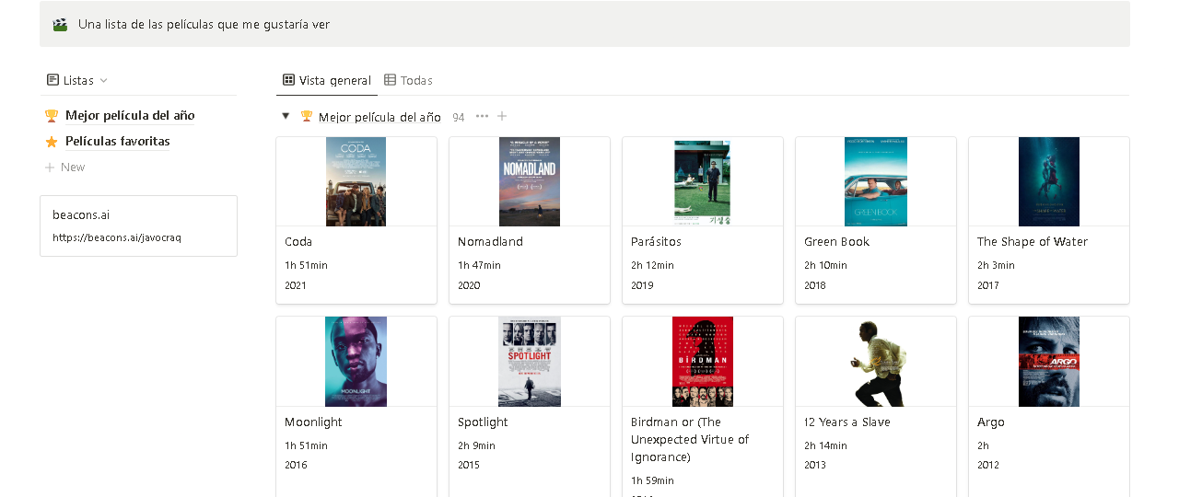Open the Parásitos movie poster

703,181
